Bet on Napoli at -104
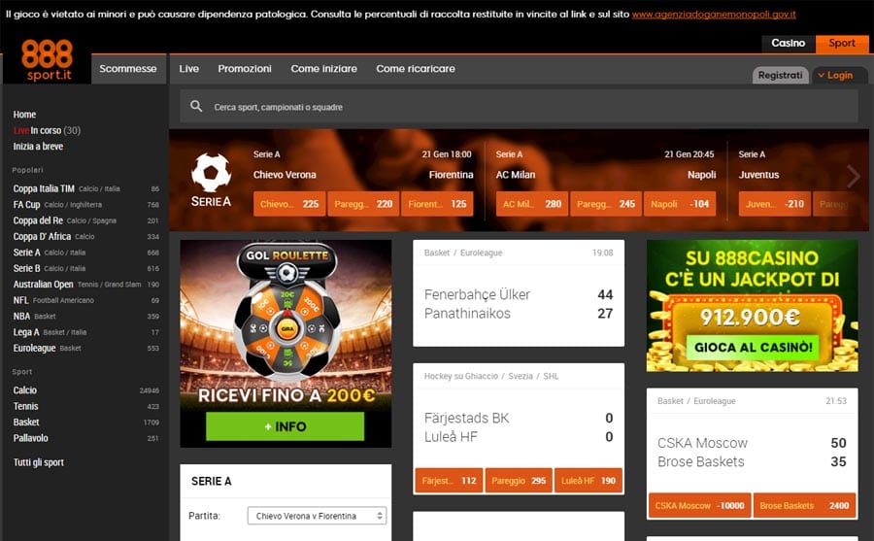Screen dimensions: 874x541 (x=680, y=204)
